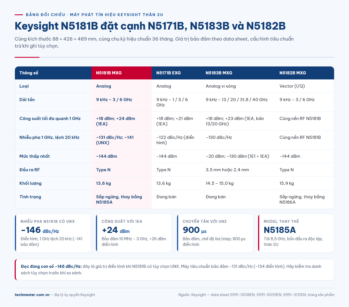Select the N5171B EXG column header

tap(176, 73)
